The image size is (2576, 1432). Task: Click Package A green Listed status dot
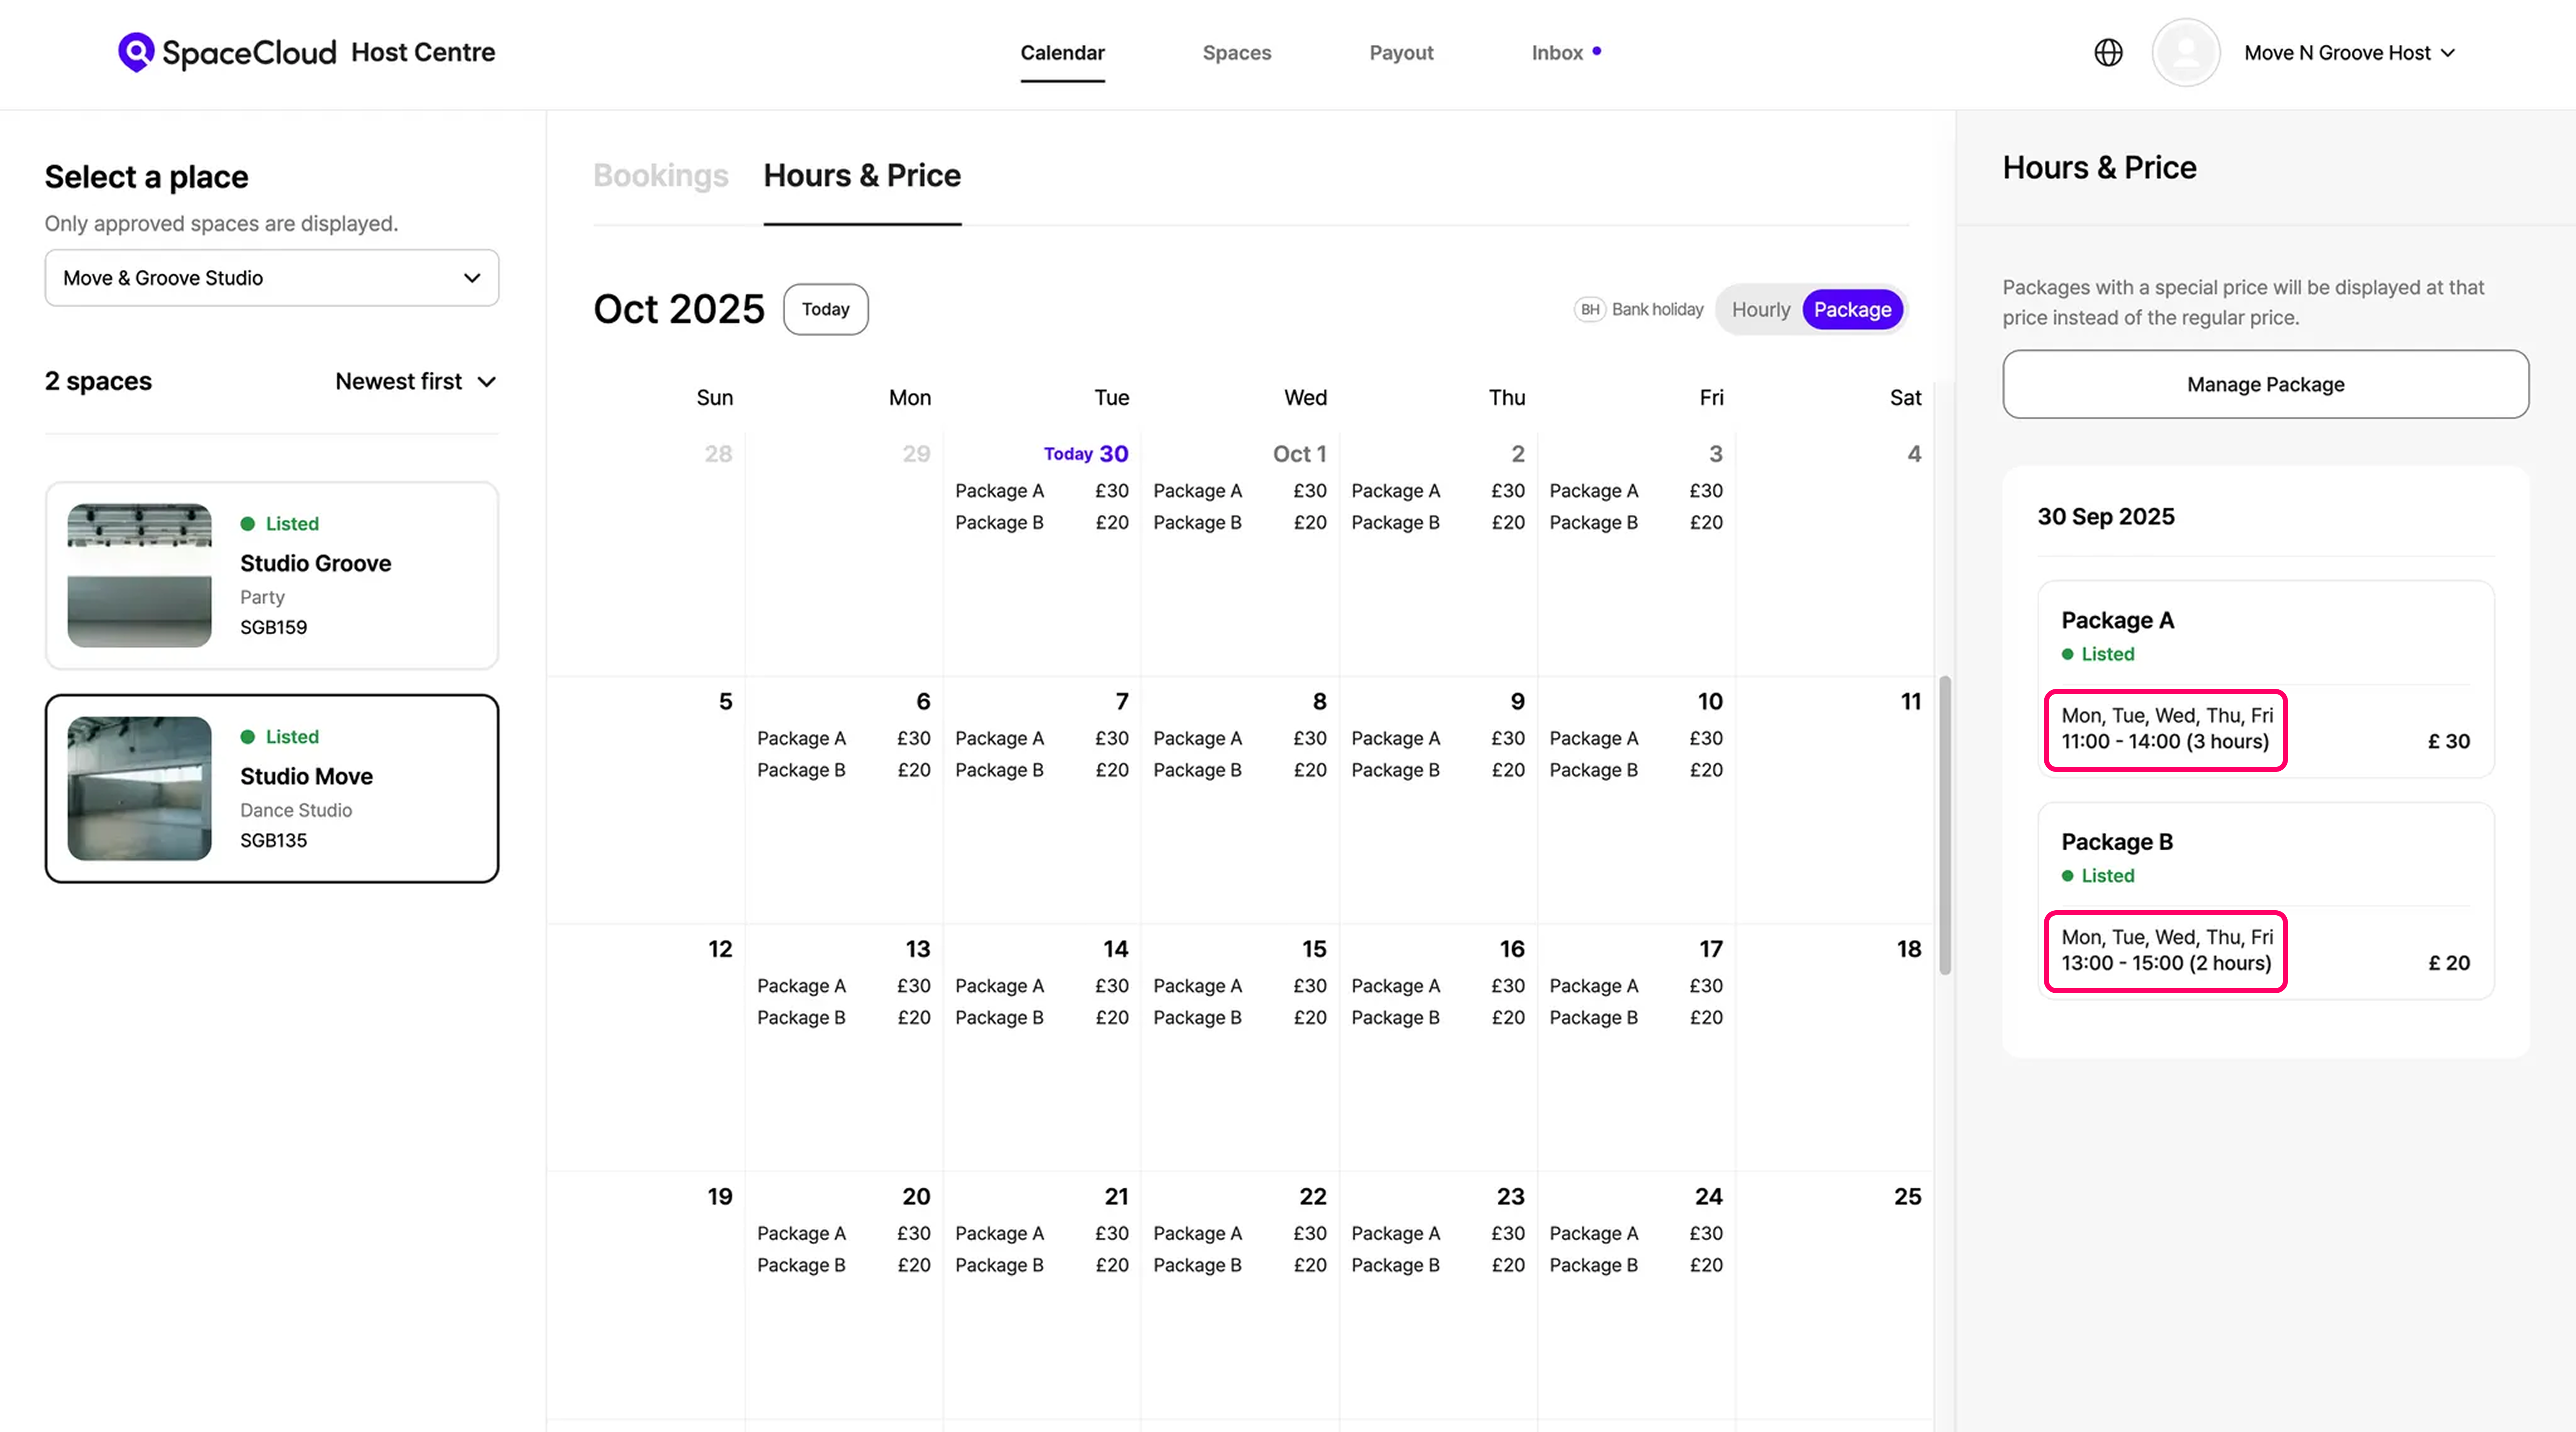[x=2068, y=655]
